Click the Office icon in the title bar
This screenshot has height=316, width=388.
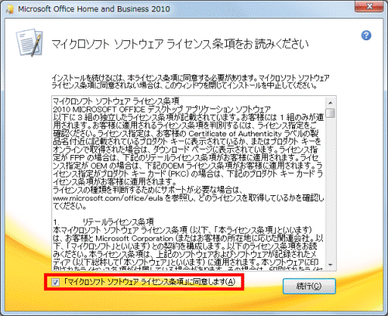point(10,9)
